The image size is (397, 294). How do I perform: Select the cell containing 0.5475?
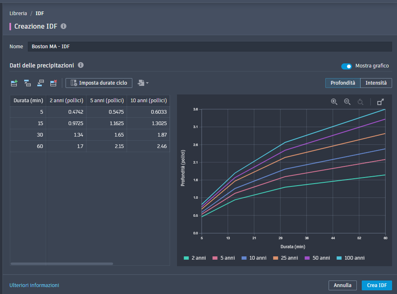[x=107, y=112]
